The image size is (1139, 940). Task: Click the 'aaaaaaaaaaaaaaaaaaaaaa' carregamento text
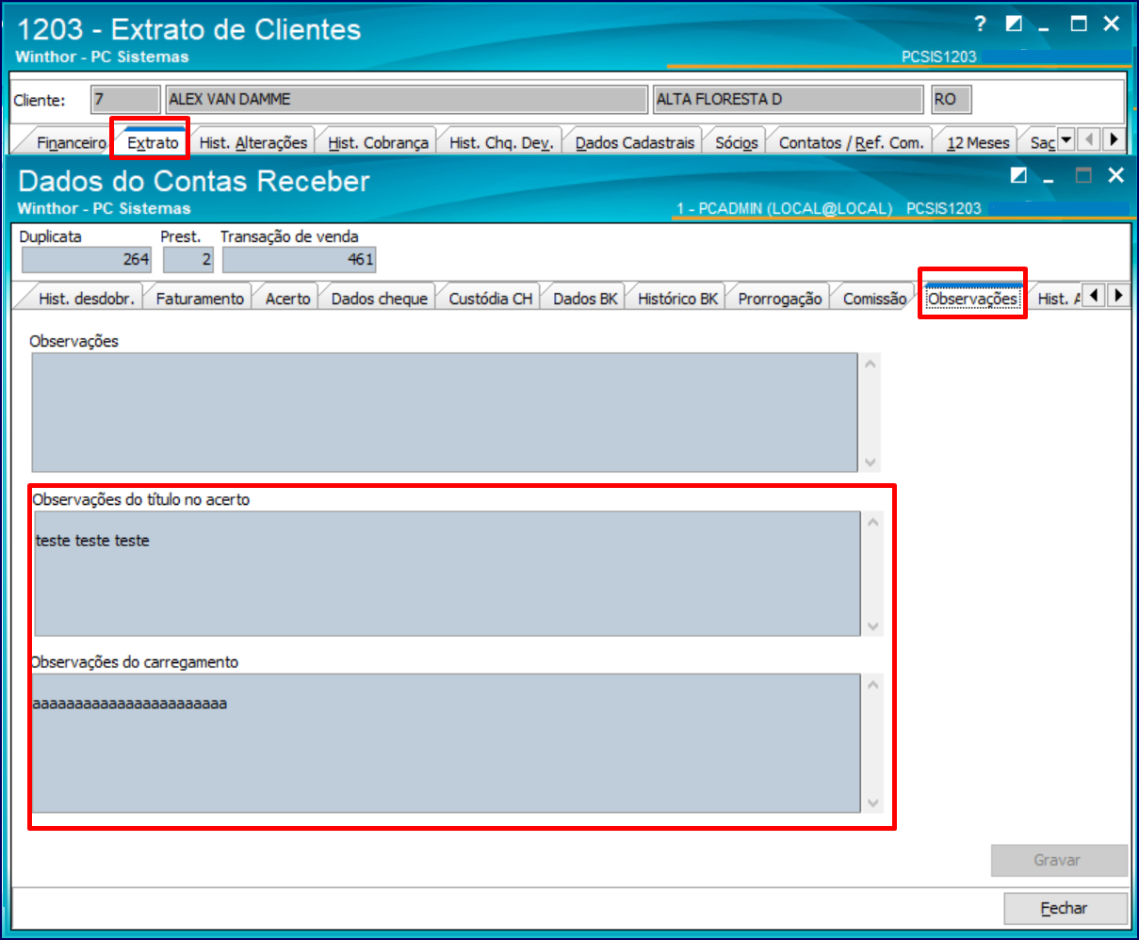[130, 704]
